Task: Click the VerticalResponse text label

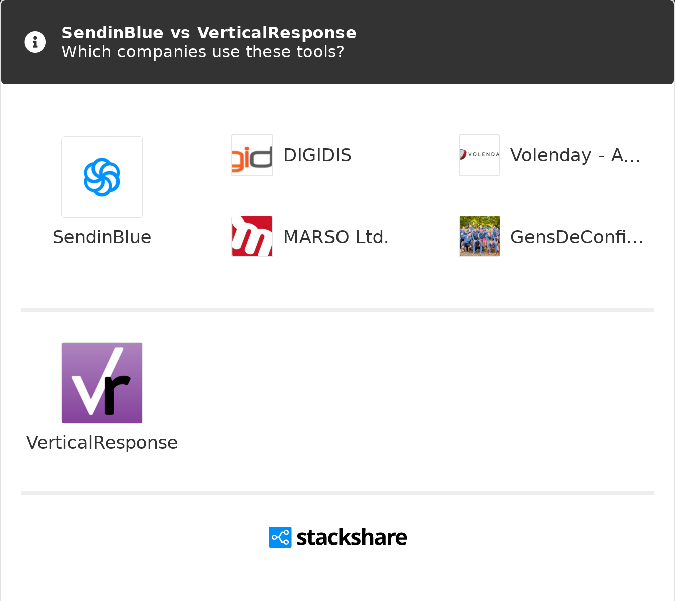Action: (102, 443)
